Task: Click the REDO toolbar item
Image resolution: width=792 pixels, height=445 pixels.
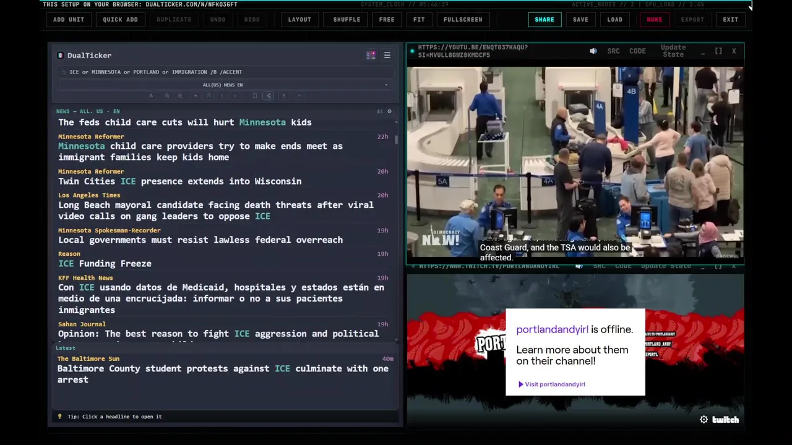Action: click(x=252, y=20)
